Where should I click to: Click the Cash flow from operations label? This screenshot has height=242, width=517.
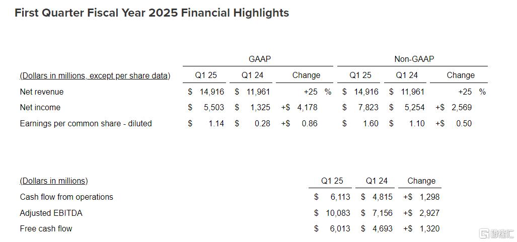point(66,197)
